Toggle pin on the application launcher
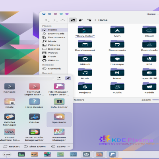The height and width of the screenshot is (159, 159). point(68,78)
